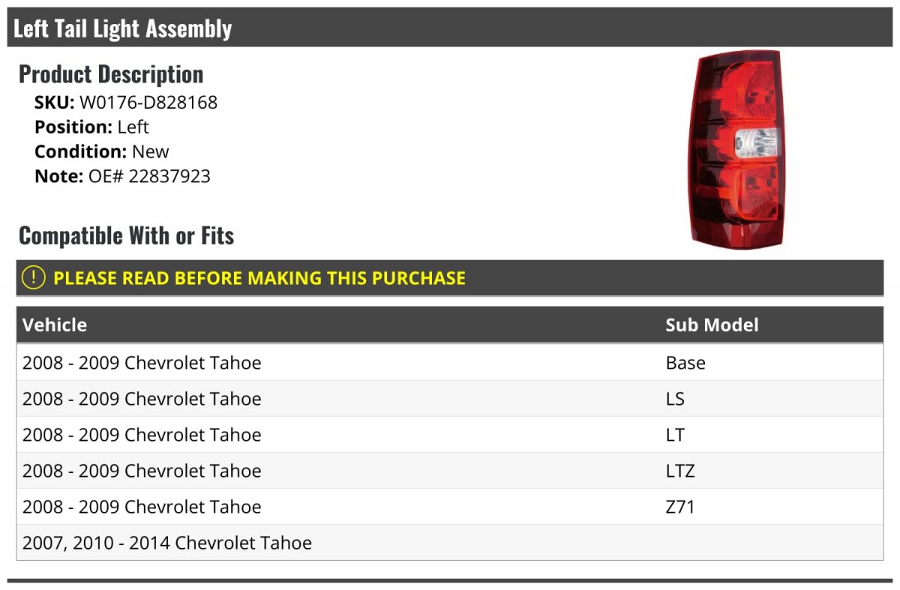This screenshot has height=590, width=900.
Task: Select the Base sub model cell
Action: 685,363
